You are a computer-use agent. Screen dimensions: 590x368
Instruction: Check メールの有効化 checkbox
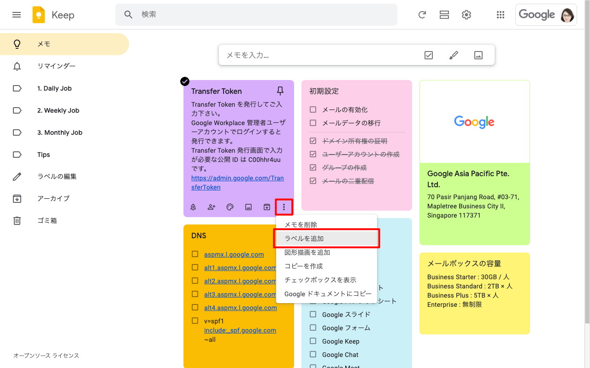pos(313,109)
